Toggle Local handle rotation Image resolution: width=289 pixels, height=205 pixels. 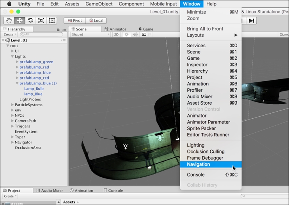coord(96,20)
